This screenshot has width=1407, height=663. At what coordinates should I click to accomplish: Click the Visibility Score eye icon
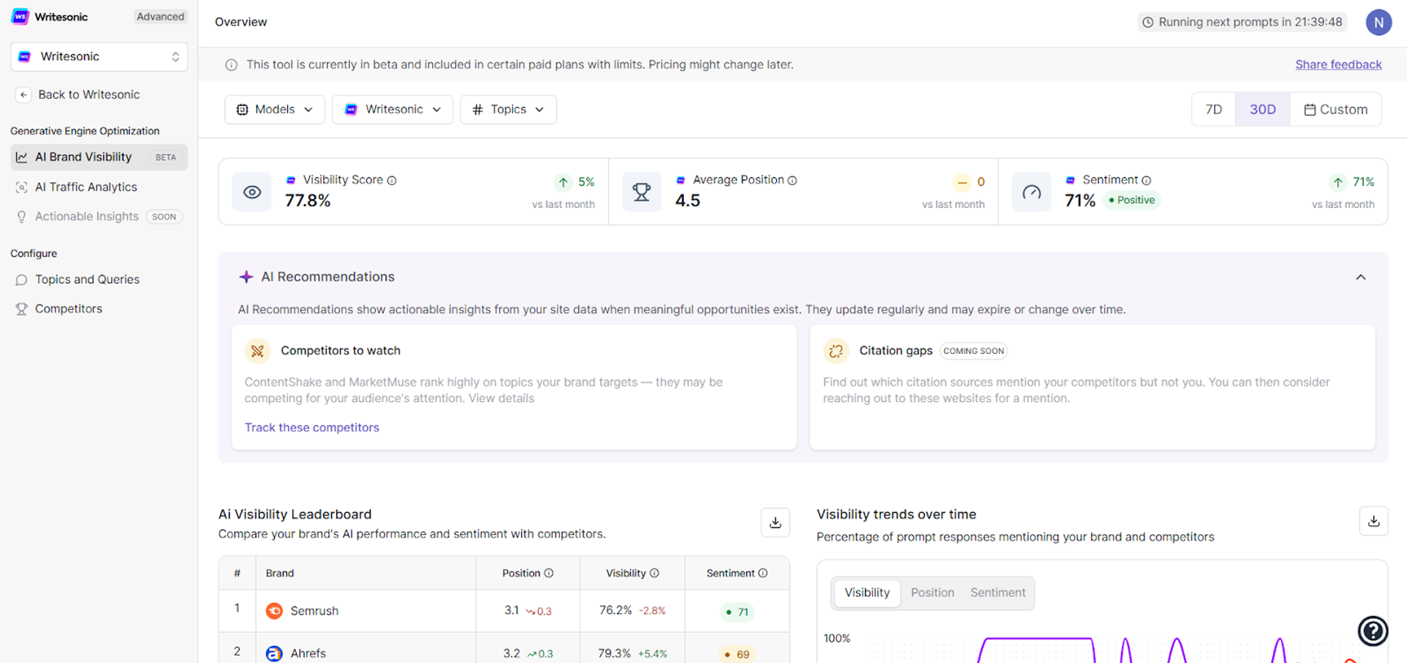point(252,192)
